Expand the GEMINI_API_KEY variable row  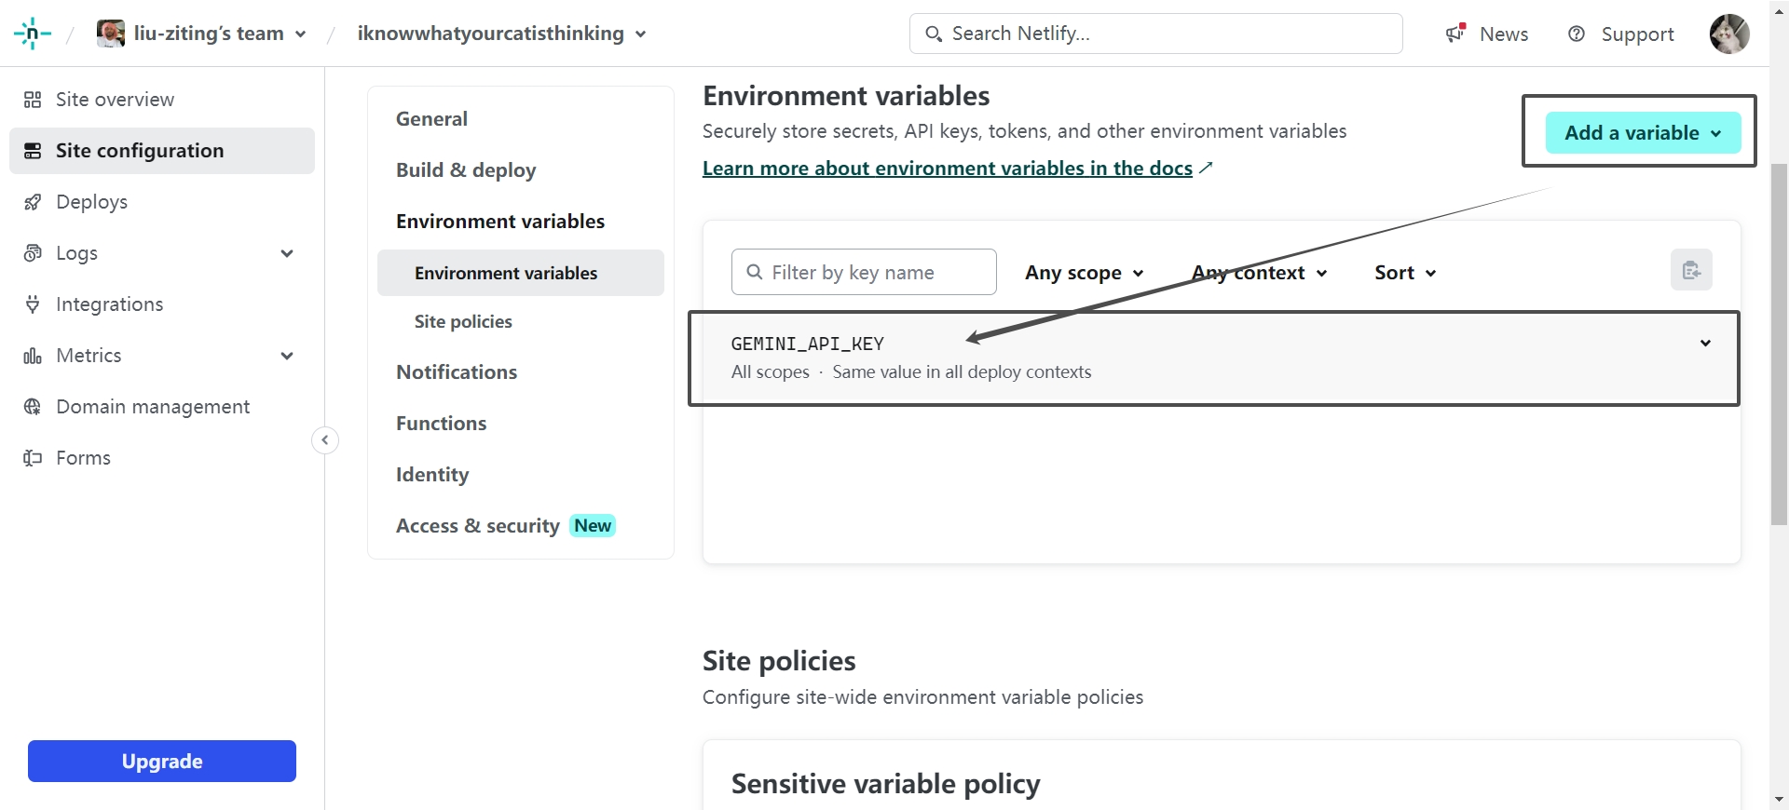tap(1705, 344)
